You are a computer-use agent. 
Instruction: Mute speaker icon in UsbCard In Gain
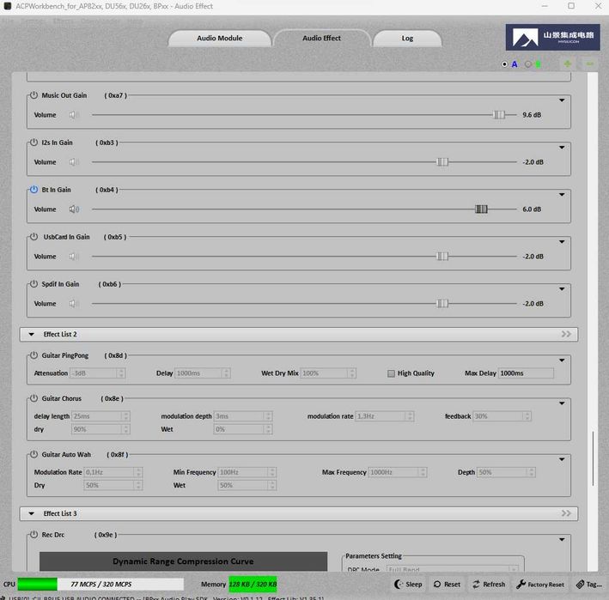pyautogui.click(x=74, y=256)
